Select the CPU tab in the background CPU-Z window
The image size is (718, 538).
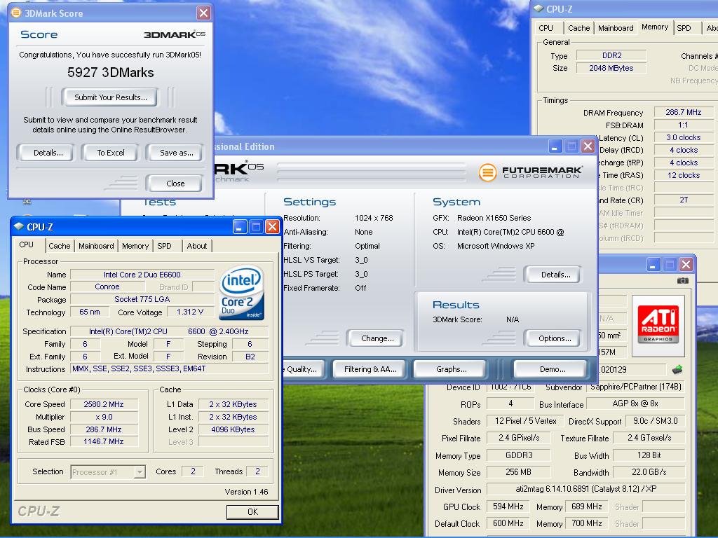tap(546, 28)
